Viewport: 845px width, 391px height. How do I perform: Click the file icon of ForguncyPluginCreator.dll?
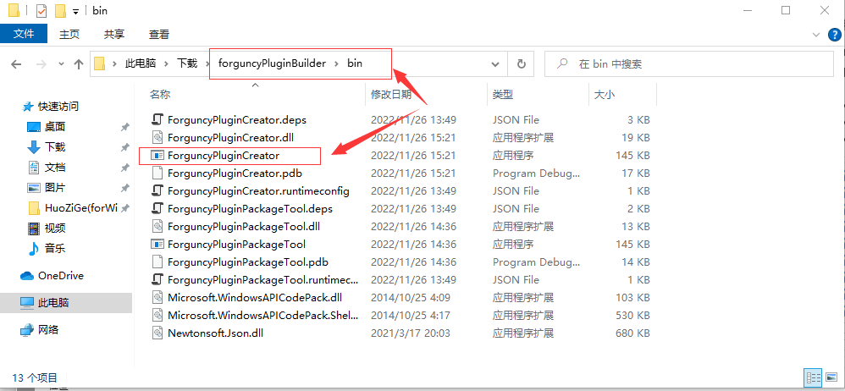[157, 137]
